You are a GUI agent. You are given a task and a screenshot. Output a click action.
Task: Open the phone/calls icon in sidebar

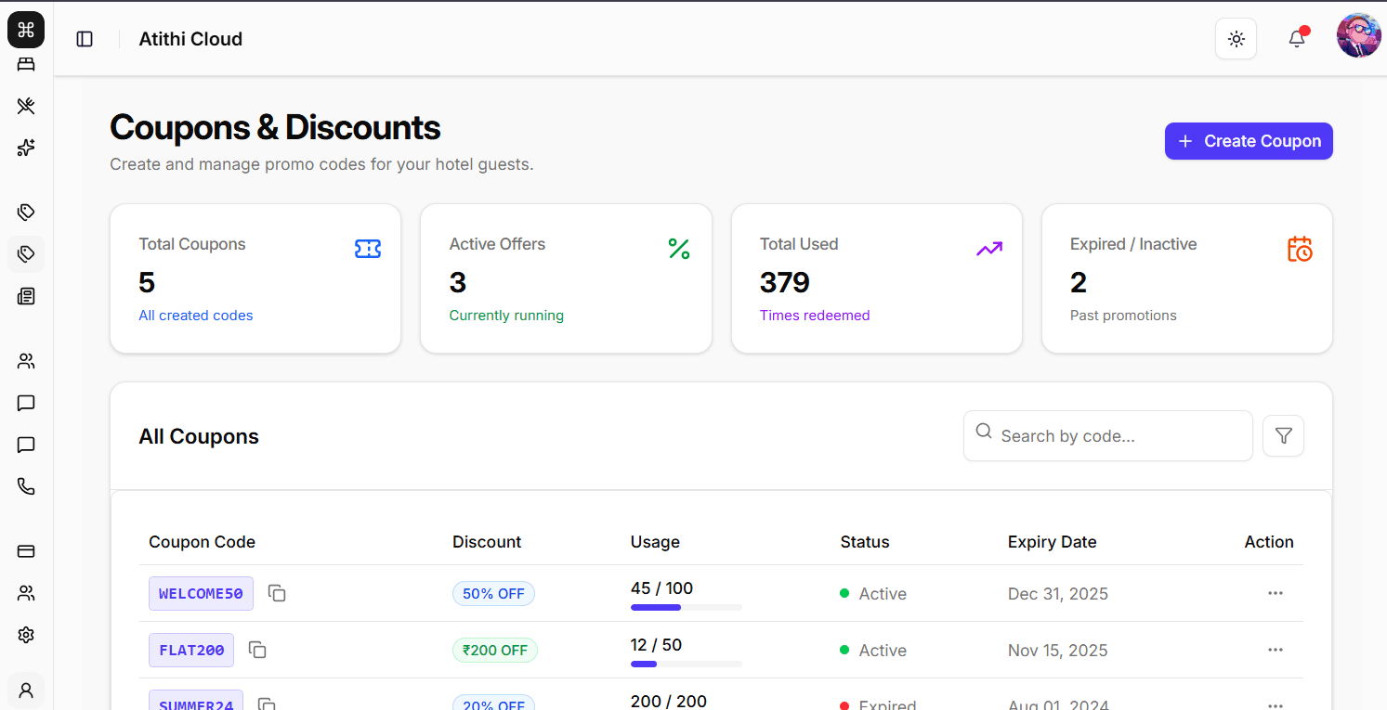coord(25,485)
